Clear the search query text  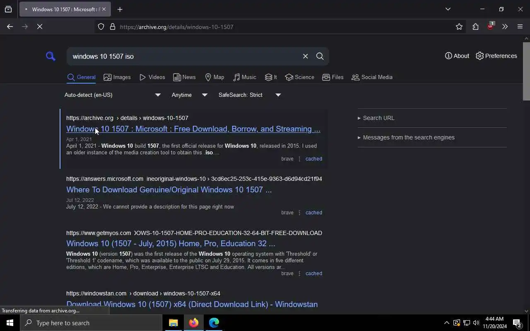coord(306,56)
